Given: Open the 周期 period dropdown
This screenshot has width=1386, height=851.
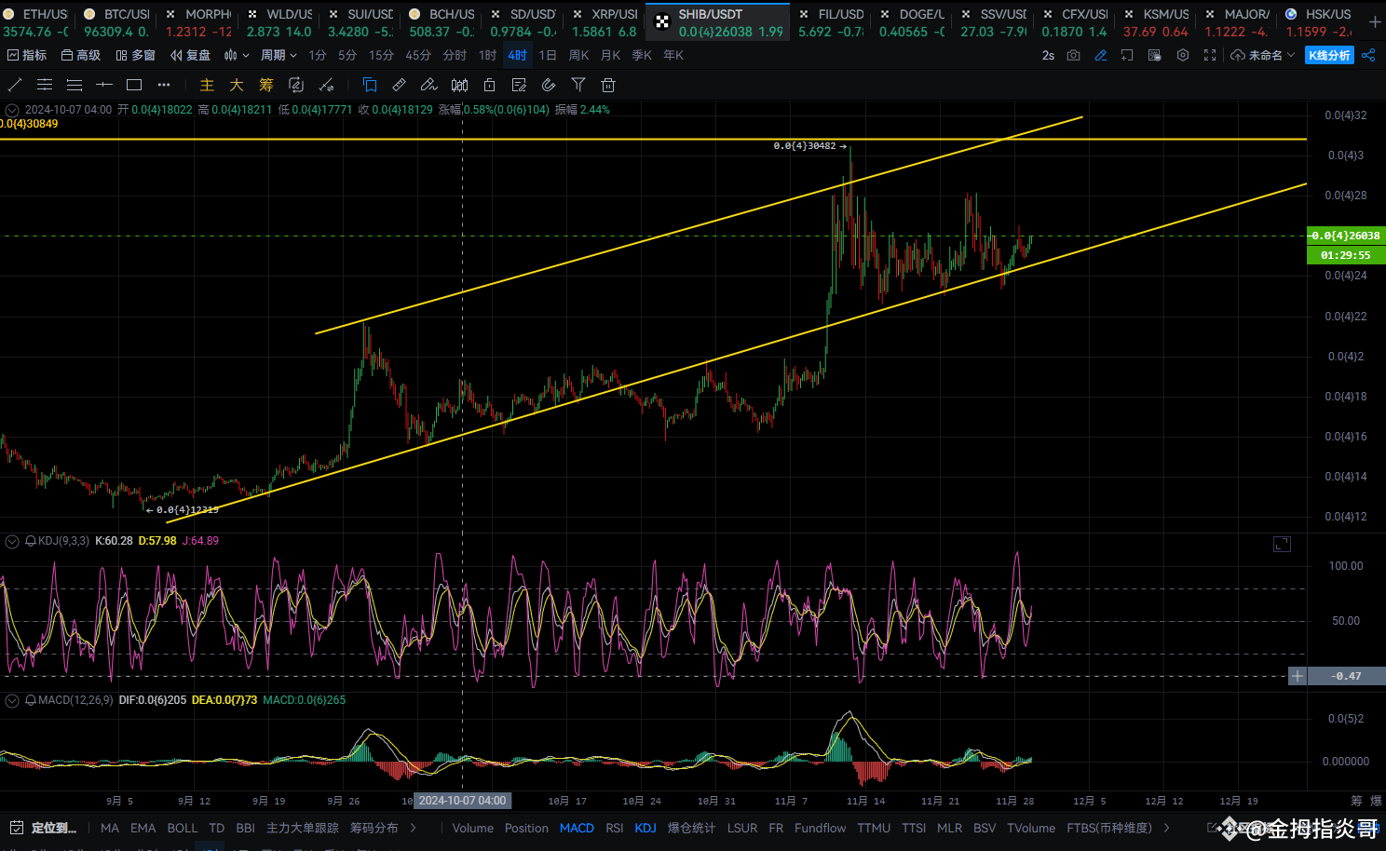Looking at the screenshot, I should pyautogui.click(x=279, y=56).
